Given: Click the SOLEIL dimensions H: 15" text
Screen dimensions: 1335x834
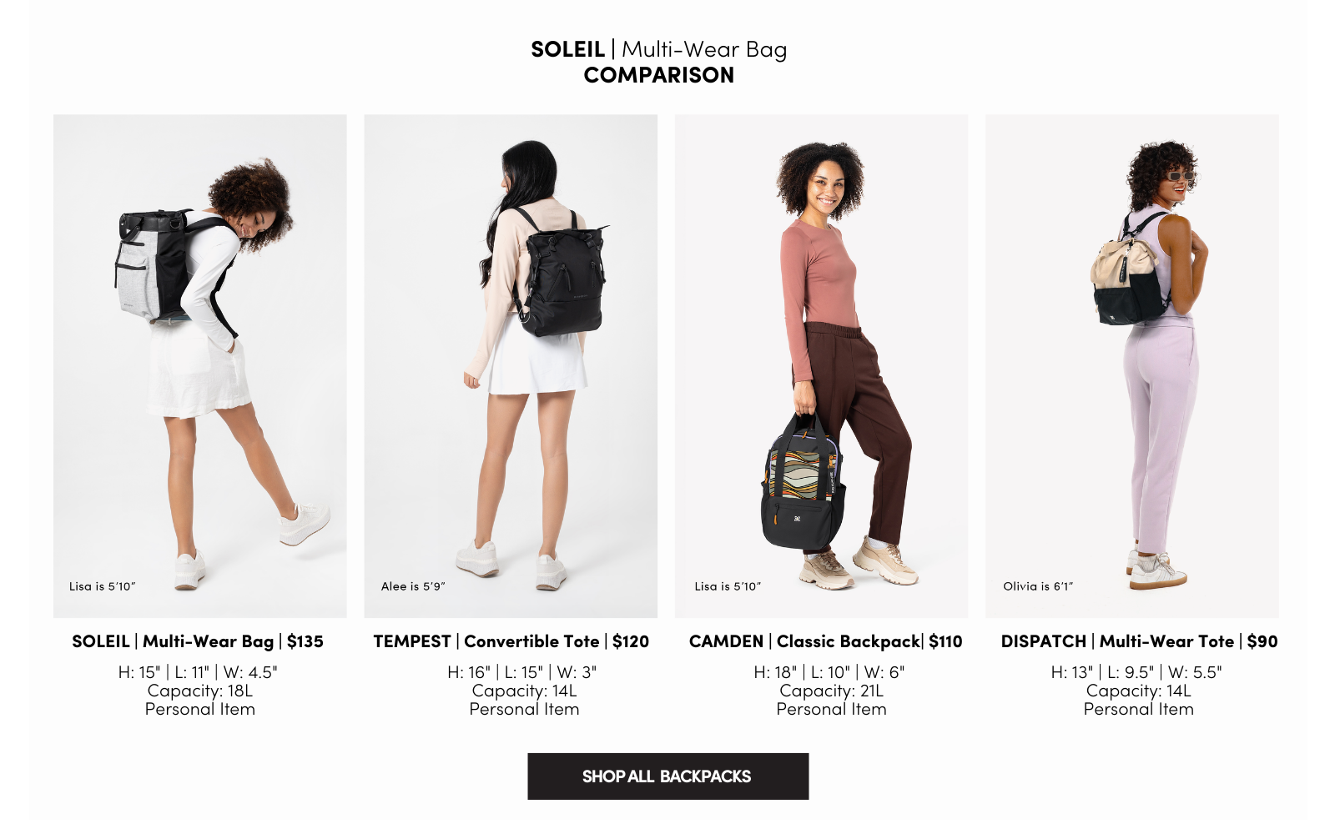Looking at the screenshot, I should click(x=198, y=672).
